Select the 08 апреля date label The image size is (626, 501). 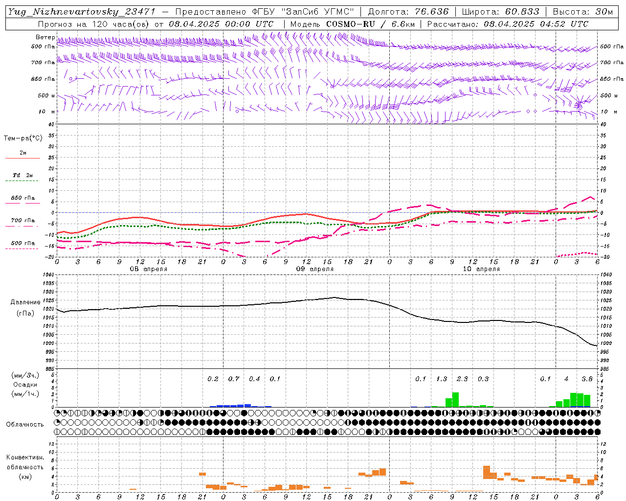(148, 269)
